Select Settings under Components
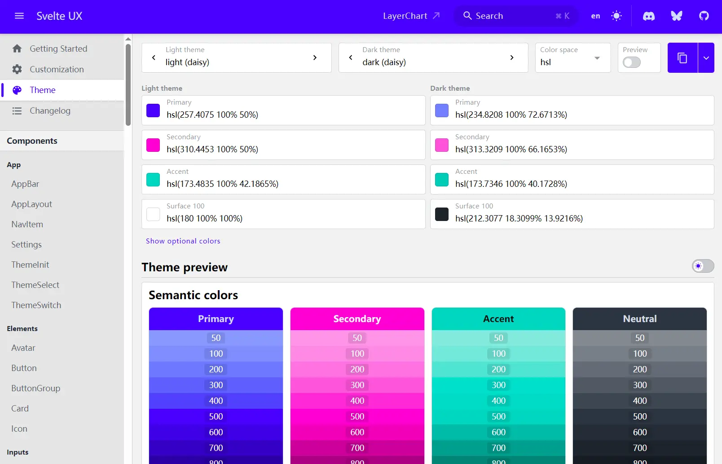 (x=26, y=244)
